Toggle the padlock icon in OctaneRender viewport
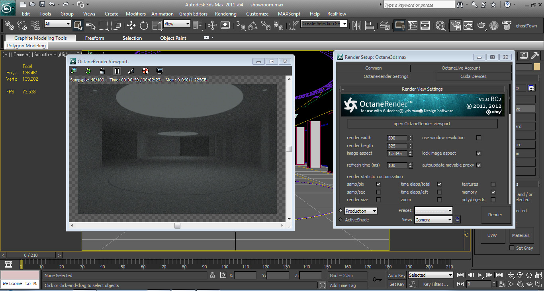Viewport: 544px width, 291px height. point(102,71)
